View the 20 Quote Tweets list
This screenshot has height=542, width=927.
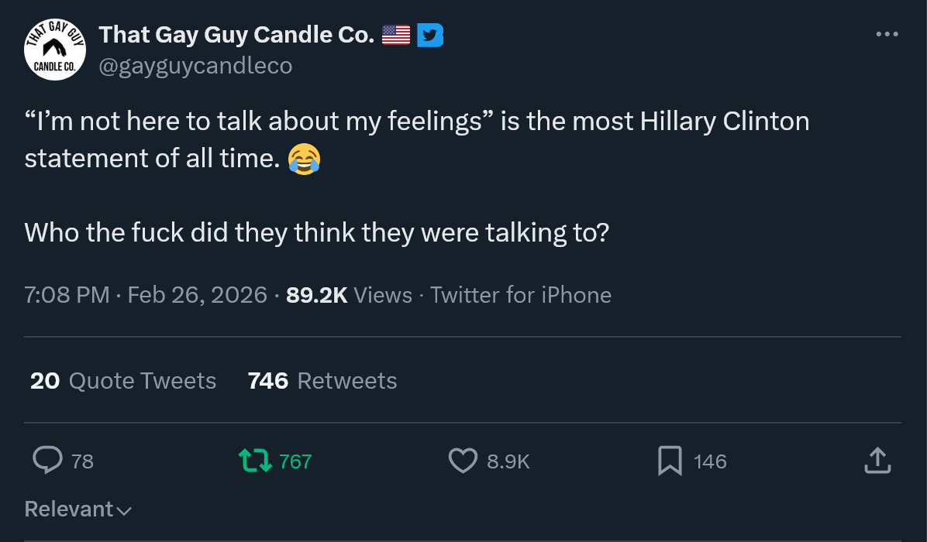123,380
